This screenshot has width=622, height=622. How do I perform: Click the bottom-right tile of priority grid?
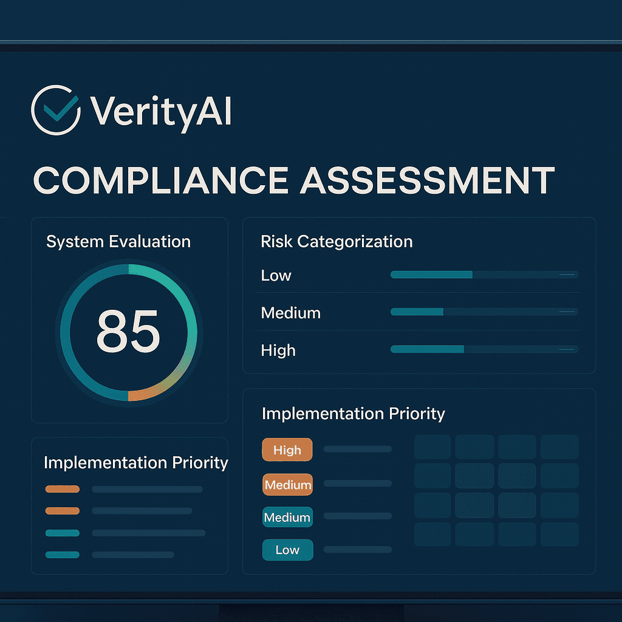pos(559,535)
